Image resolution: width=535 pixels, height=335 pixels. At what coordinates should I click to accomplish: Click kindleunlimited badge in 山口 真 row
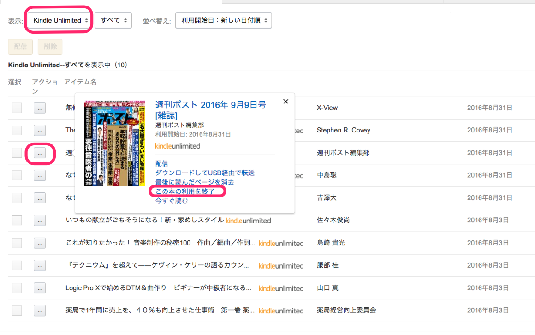281,288
